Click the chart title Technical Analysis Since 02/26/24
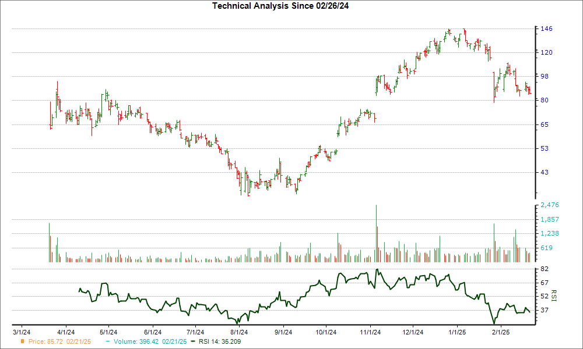Image resolution: width=583 pixels, height=349 pixels. [x=282, y=6]
